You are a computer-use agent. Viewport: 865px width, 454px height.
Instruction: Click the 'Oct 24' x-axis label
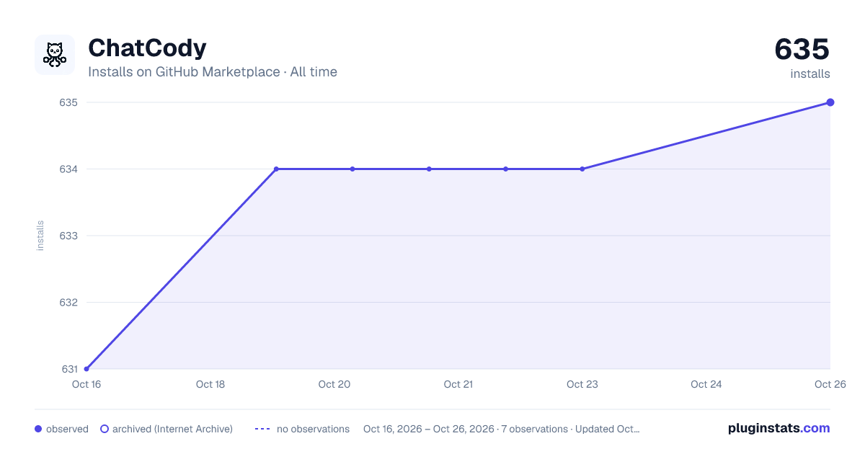pyautogui.click(x=706, y=384)
